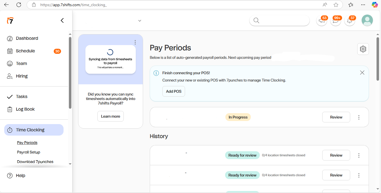The height and width of the screenshot is (193, 381).
Task: Open Schedule in sidebar
Action: 25,51
